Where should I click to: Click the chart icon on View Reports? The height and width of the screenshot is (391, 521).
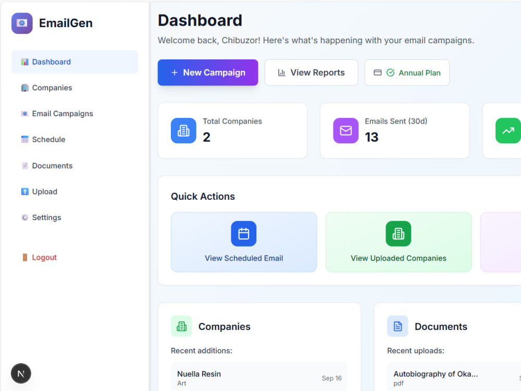pos(282,72)
